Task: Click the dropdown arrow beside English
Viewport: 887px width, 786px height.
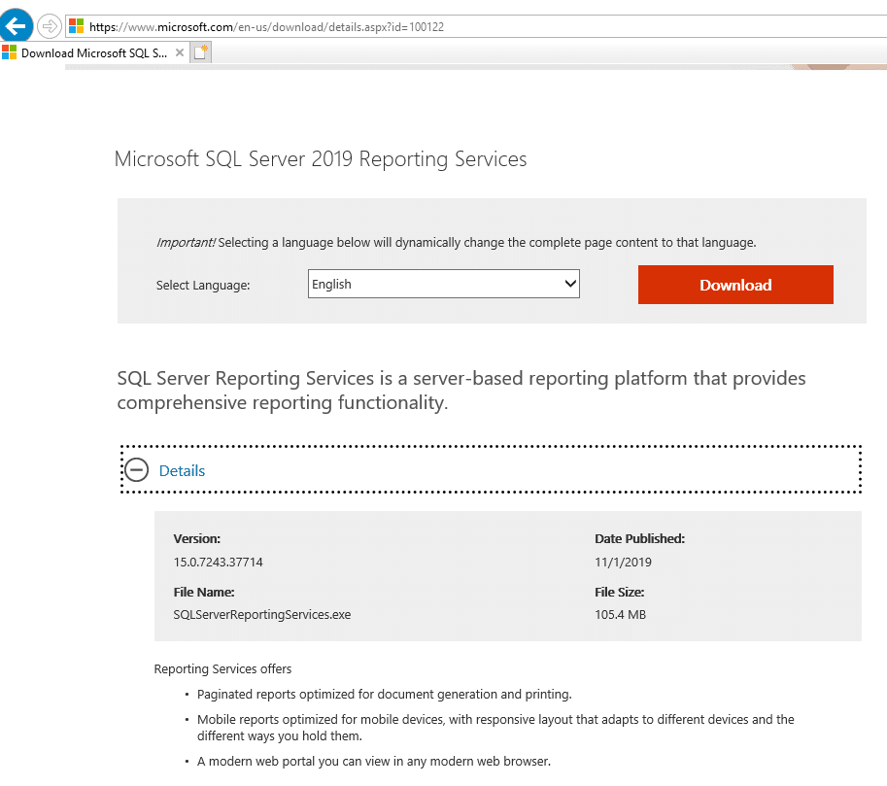Action: (x=570, y=285)
